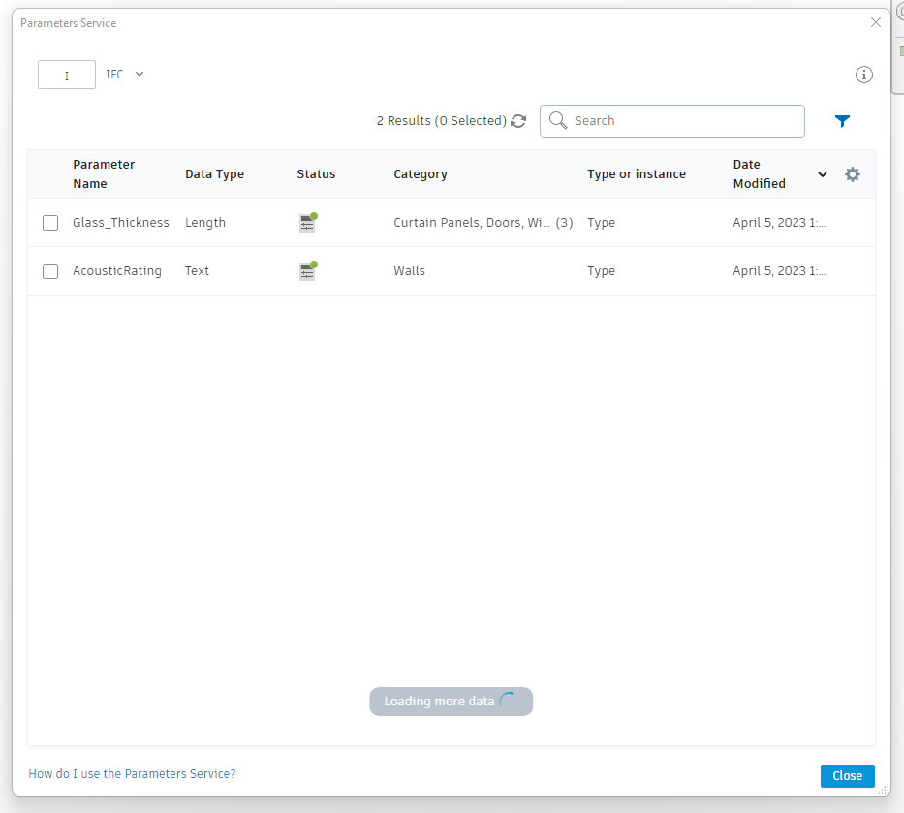Image resolution: width=904 pixels, height=813 pixels.
Task: Click the status icon on AcousticRating row
Action: click(307, 270)
